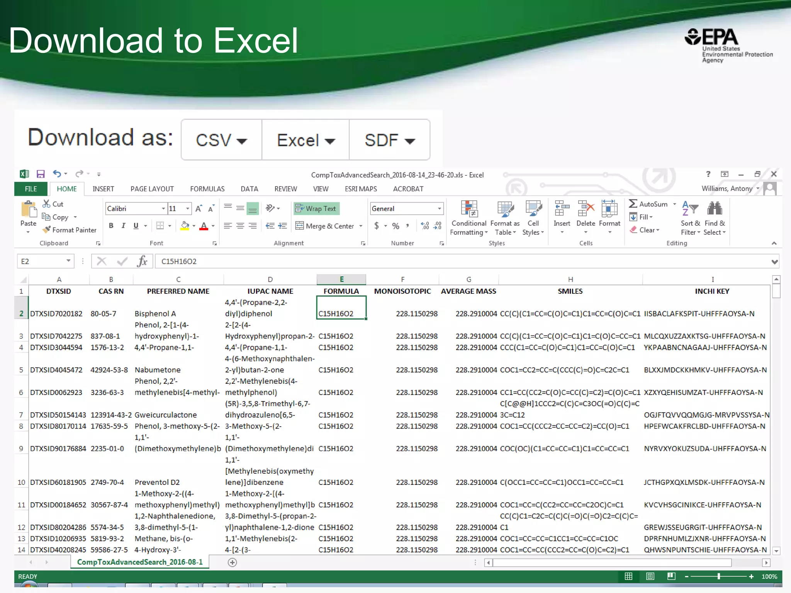Click the decrease decimal icon
The image size is (791, 593).
click(x=438, y=226)
